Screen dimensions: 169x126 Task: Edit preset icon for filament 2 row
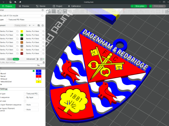(43, 31)
